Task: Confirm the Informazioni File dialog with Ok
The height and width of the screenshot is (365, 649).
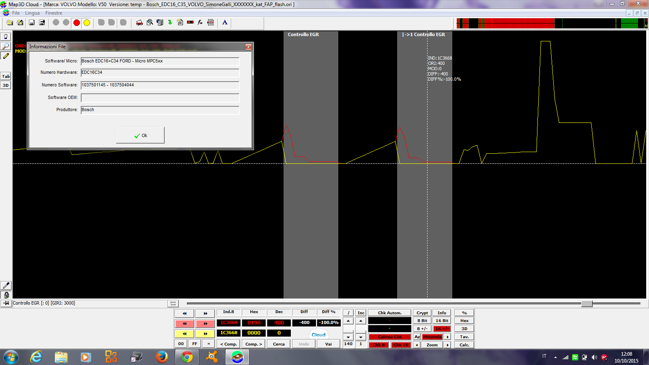Action: (140, 135)
